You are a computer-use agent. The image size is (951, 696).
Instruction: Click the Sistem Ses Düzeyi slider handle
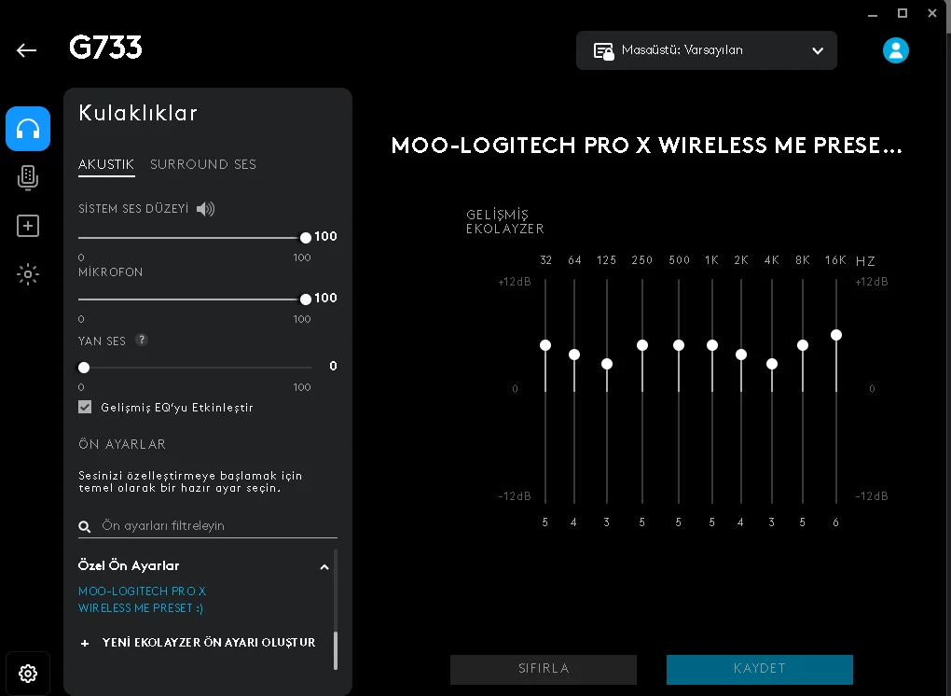[x=306, y=238]
